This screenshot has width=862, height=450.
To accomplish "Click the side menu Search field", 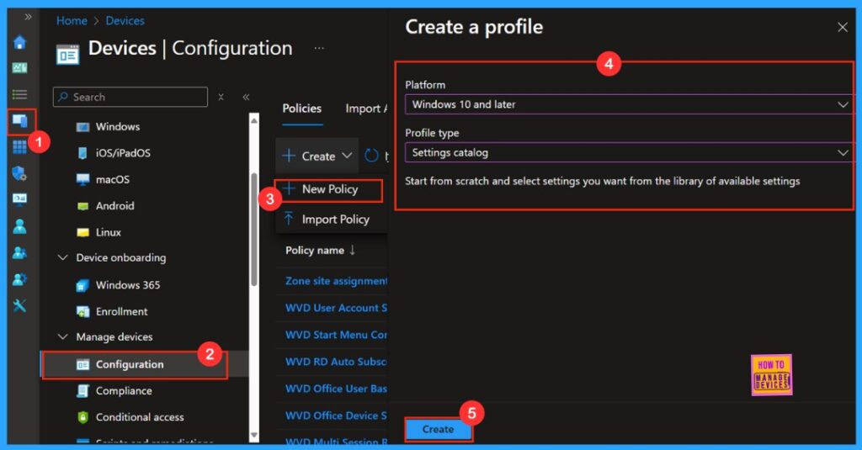I will point(130,98).
